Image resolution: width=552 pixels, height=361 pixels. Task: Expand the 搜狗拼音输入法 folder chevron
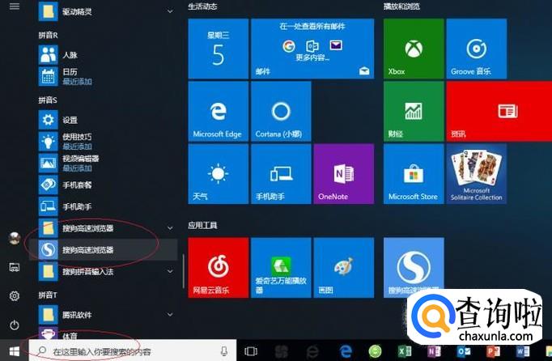pyautogui.click(x=170, y=271)
